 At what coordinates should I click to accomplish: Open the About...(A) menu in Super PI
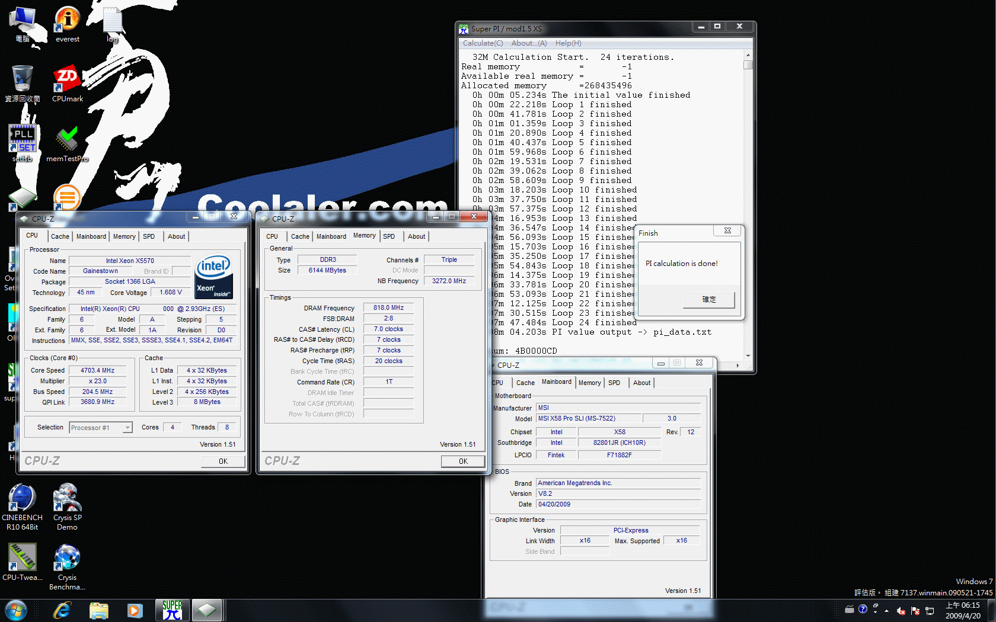pos(529,43)
